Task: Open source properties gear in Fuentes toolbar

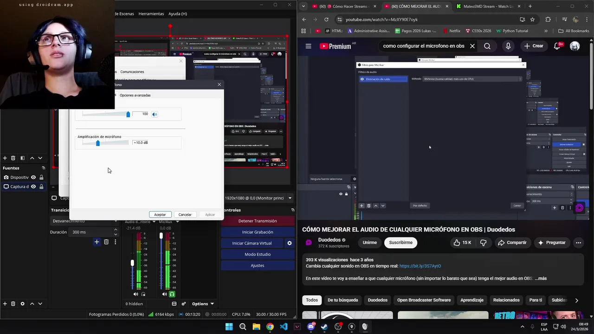Action: tap(22, 303)
